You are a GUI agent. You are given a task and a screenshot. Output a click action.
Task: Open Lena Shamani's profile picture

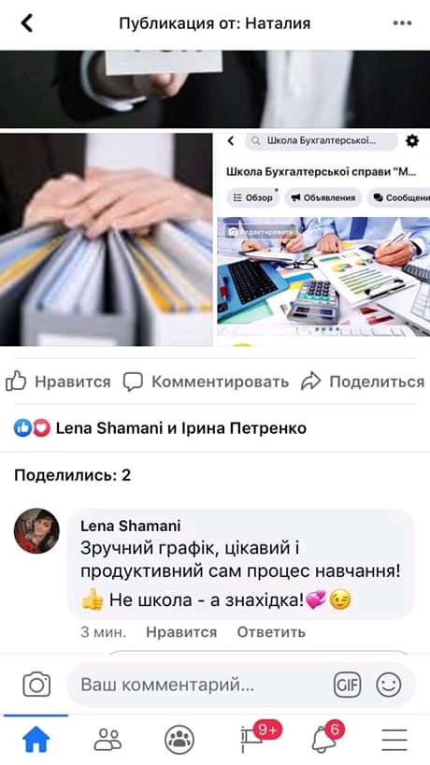pos(36,531)
